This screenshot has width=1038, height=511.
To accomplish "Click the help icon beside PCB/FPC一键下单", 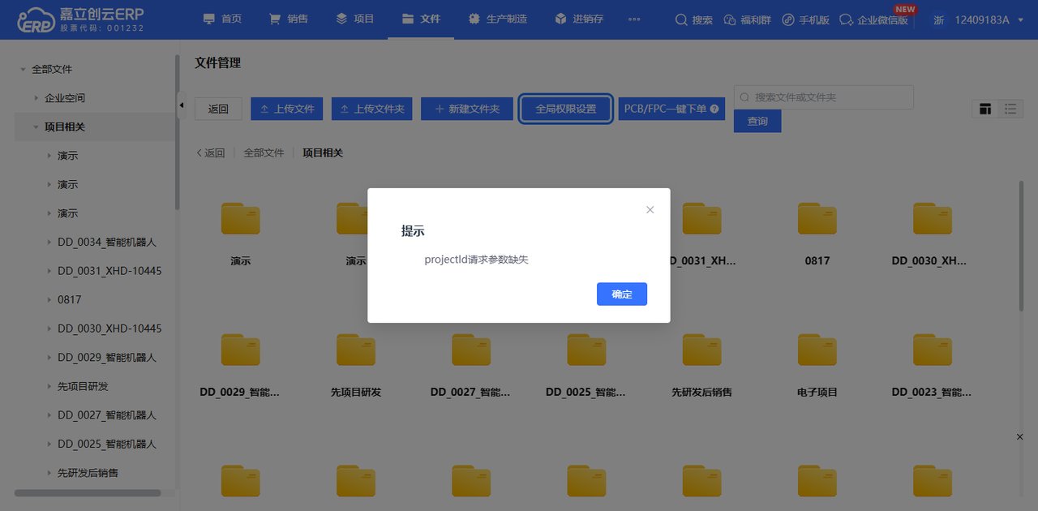I will pyautogui.click(x=715, y=109).
